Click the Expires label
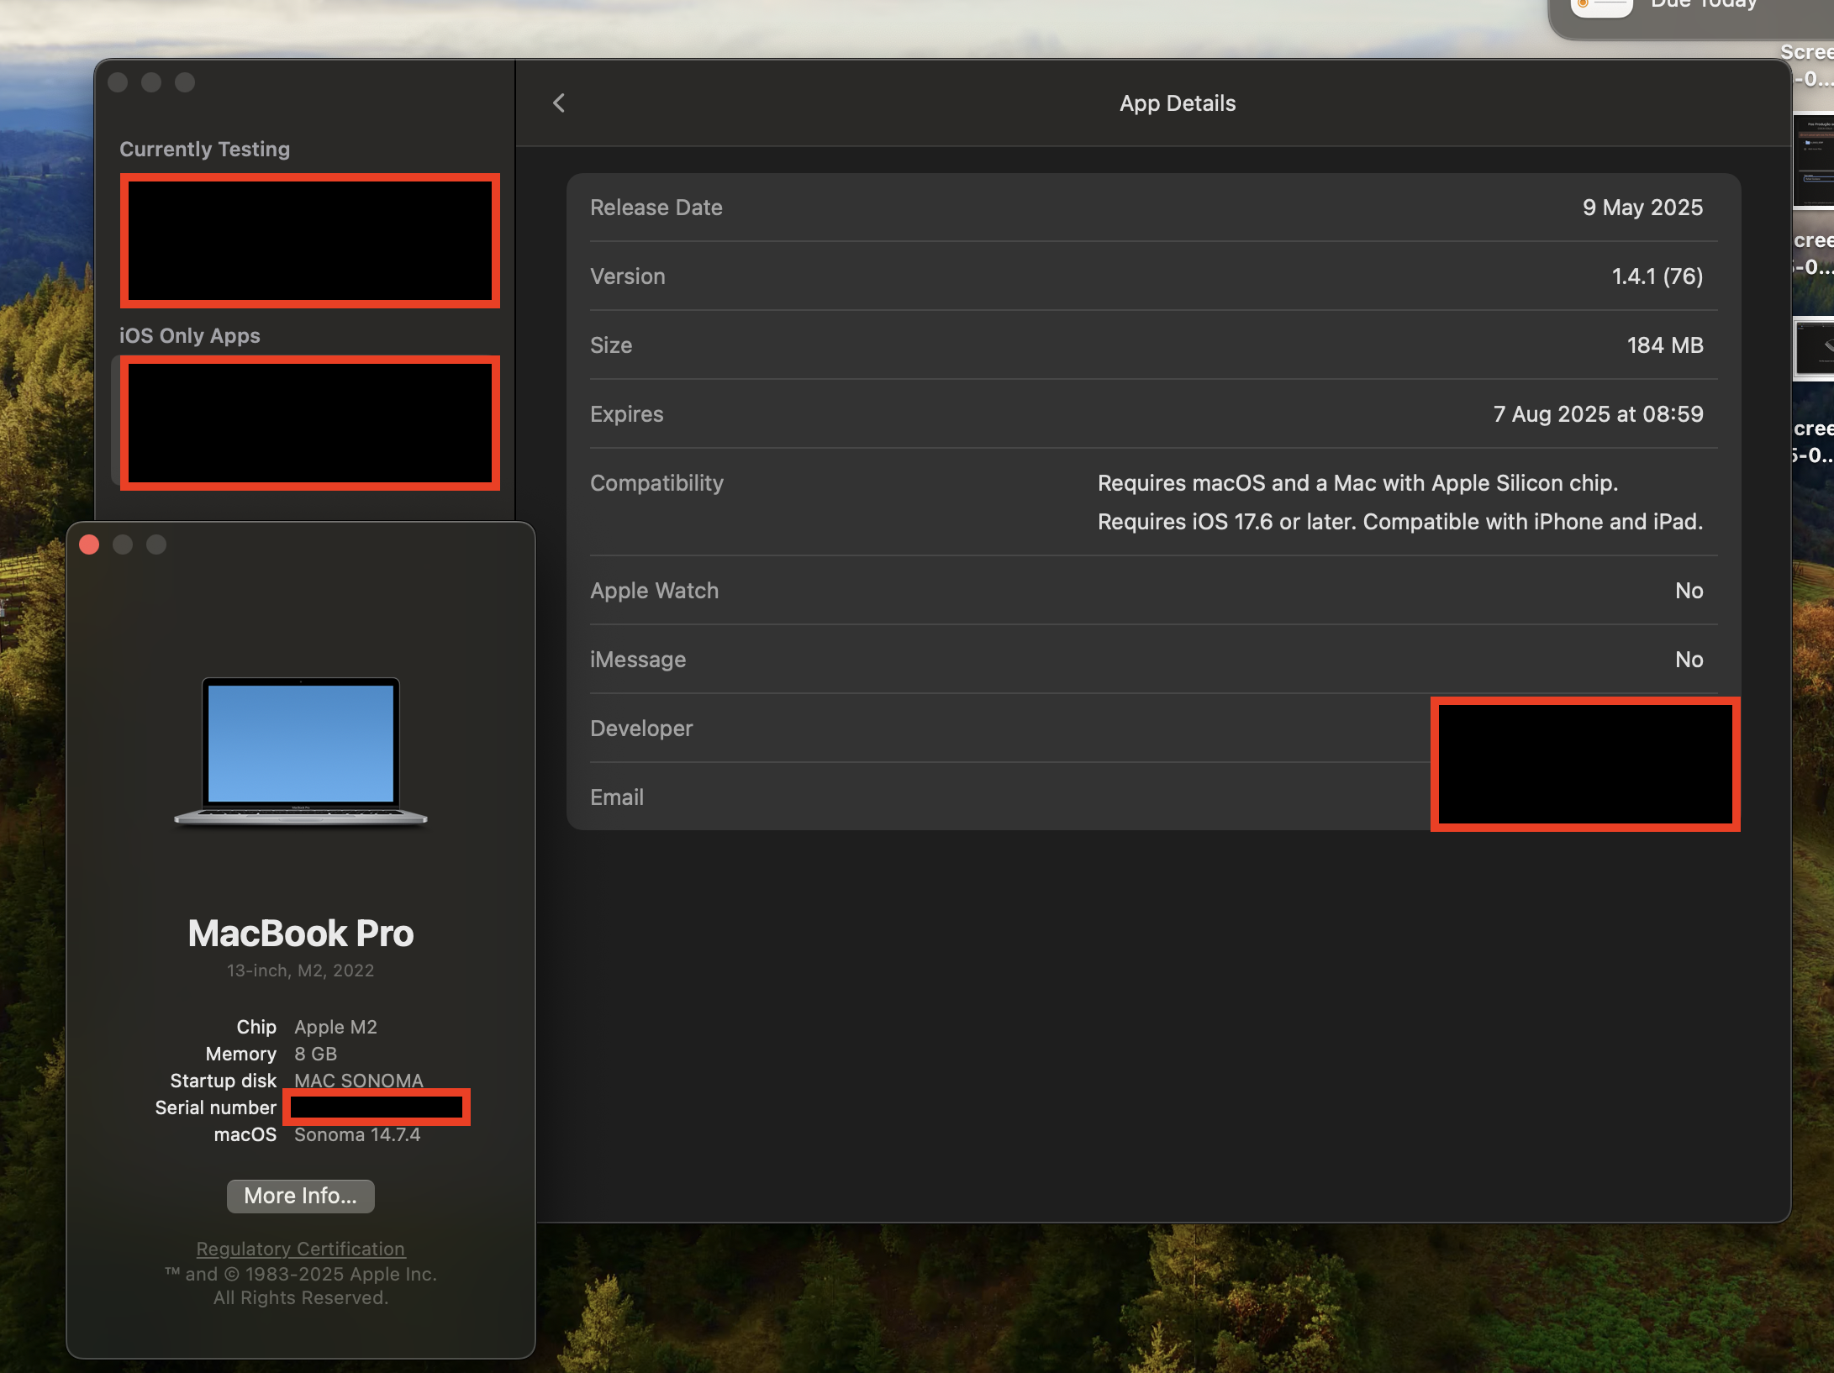 (627, 414)
